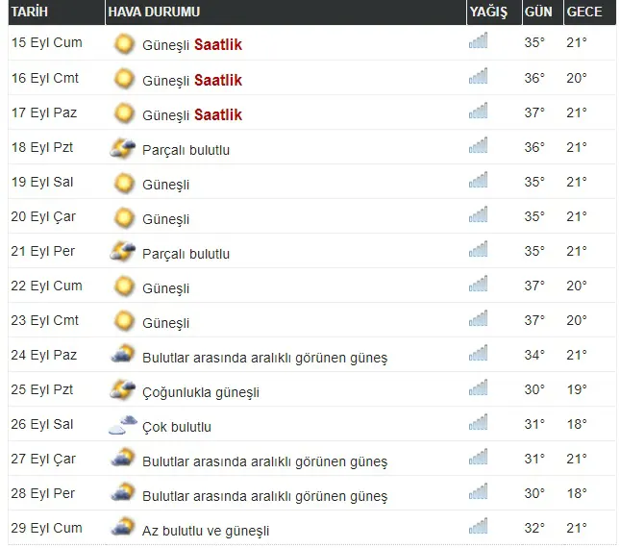Click the sunny icon for 15 Eyl Cum

[123, 43]
